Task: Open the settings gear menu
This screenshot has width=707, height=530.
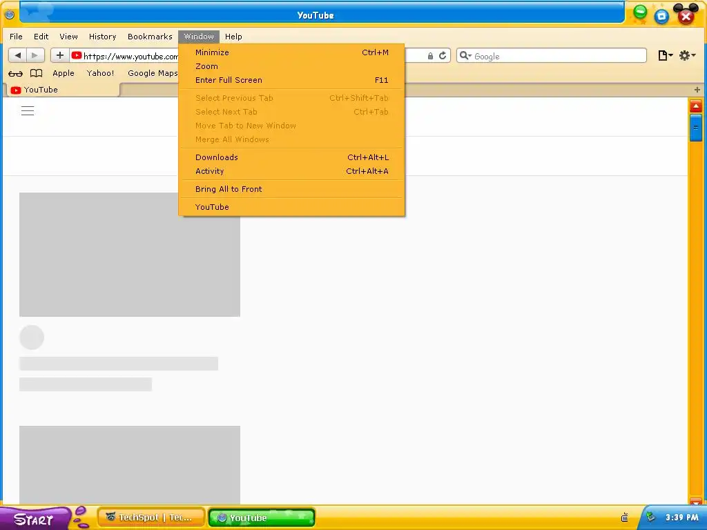Action: point(687,55)
